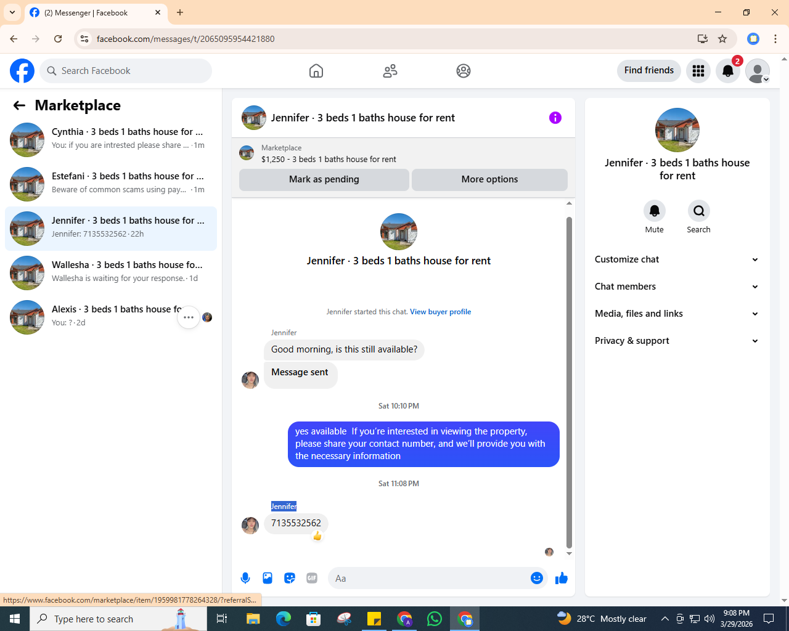
Task: Open the $1,250 Marketplace listing banner
Action: [403, 153]
